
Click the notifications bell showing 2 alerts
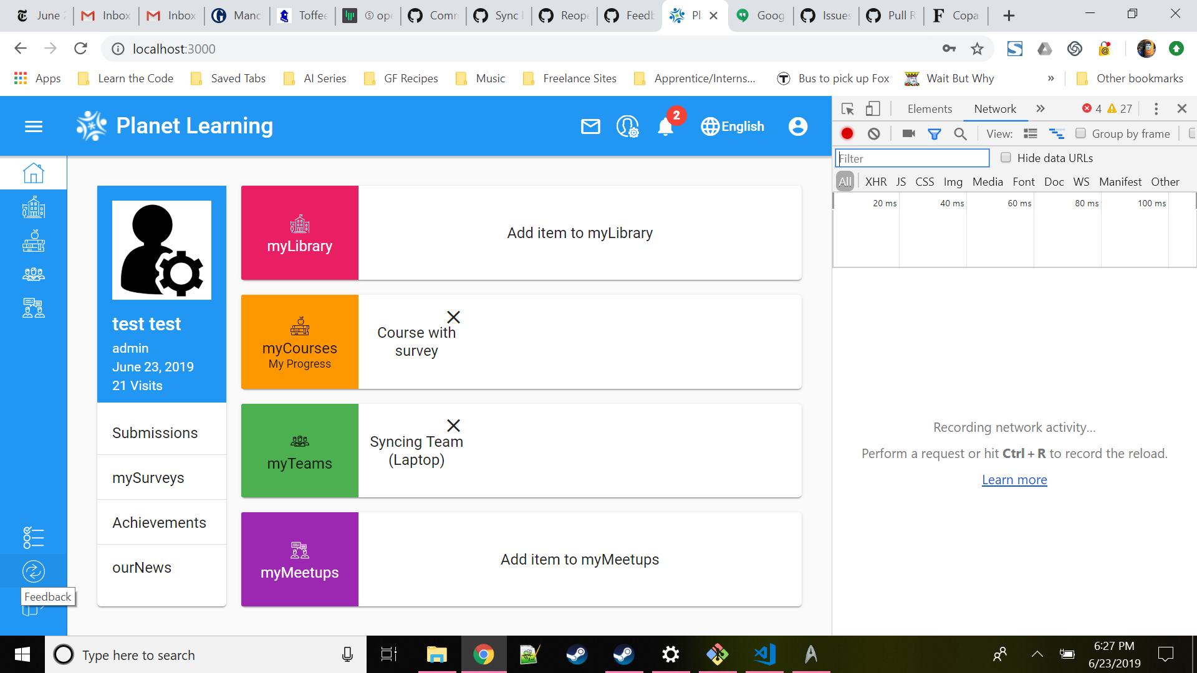pyautogui.click(x=665, y=127)
